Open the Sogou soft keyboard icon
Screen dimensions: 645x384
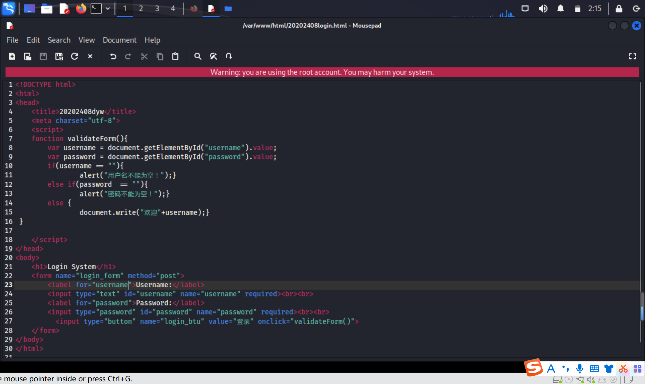tap(594, 369)
